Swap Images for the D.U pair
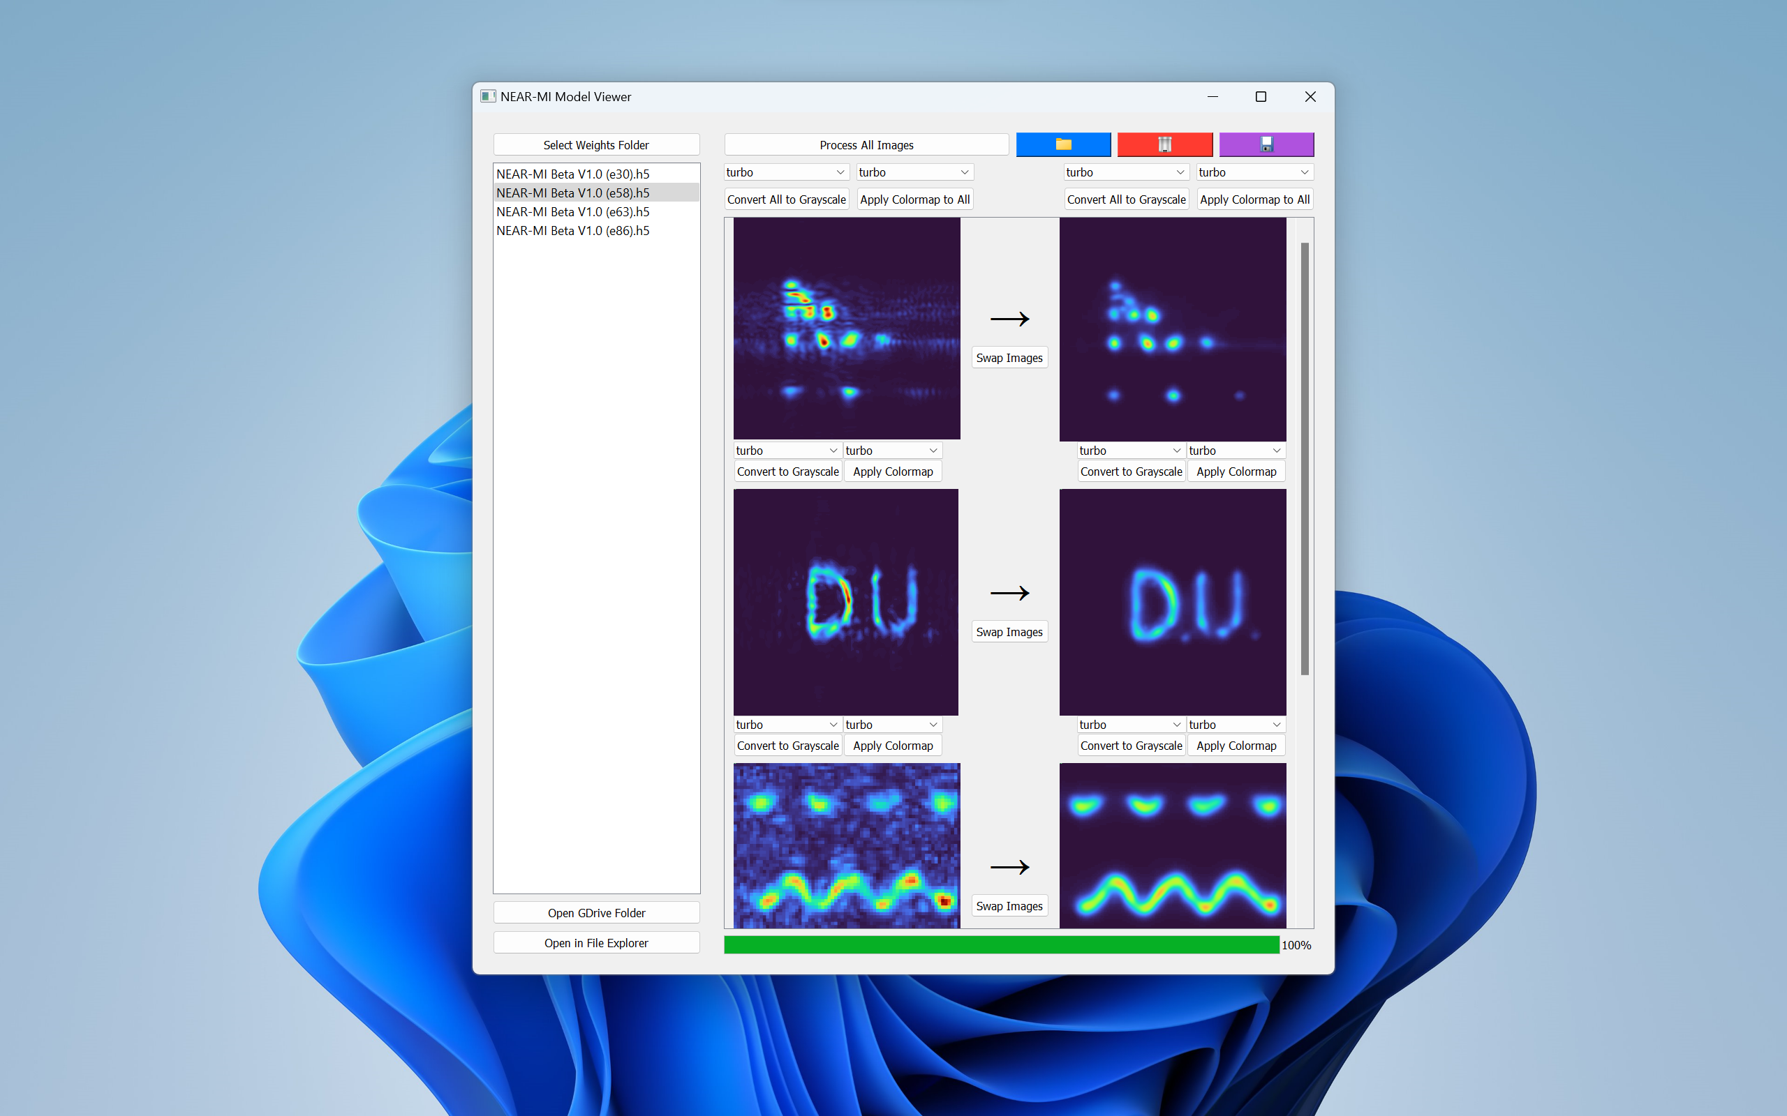Screen dimensions: 1787x1116 (1009, 631)
